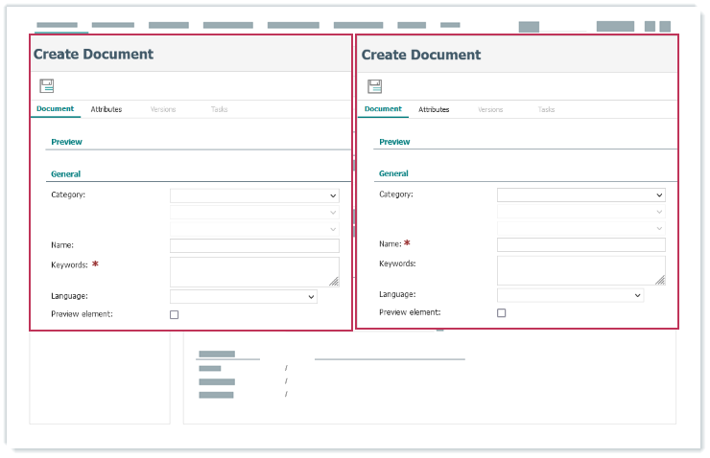Click the General section header in right panel

[x=393, y=173]
